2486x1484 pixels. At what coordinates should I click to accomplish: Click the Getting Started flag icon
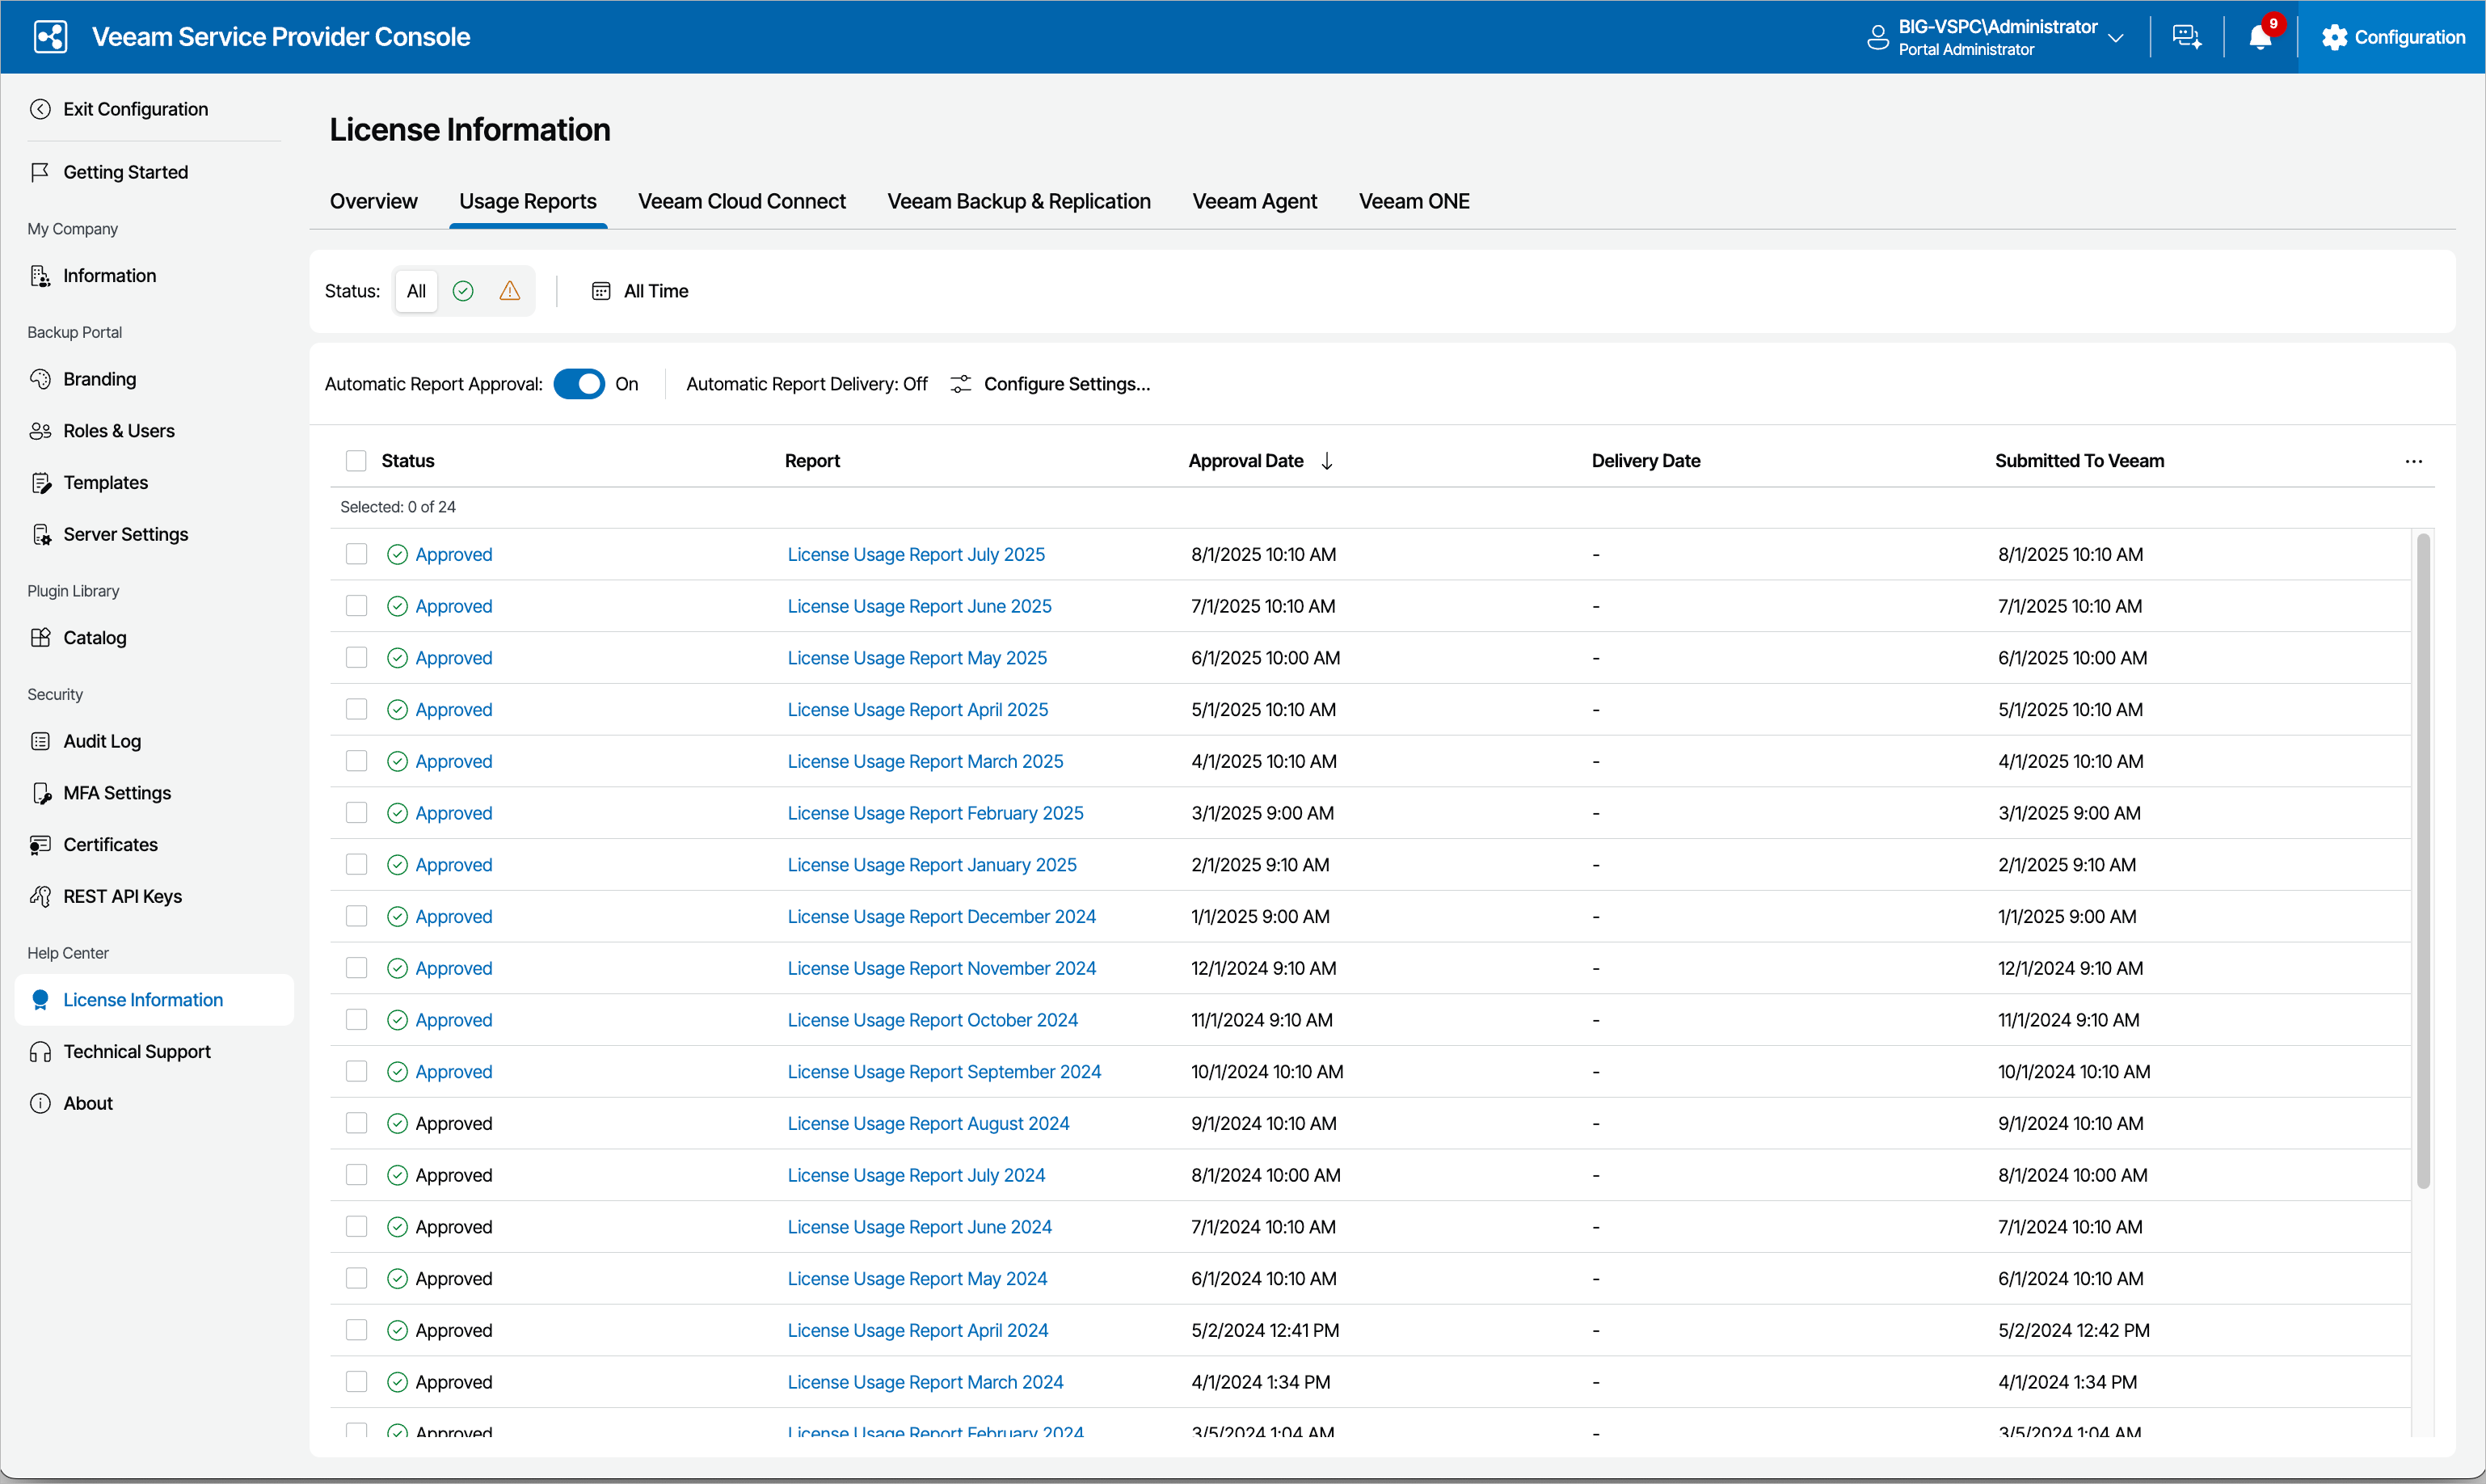(40, 172)
